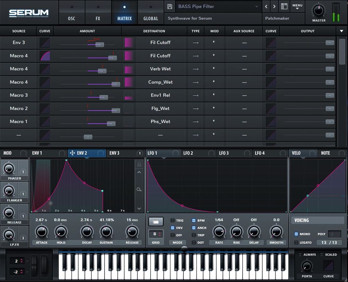Open the GRID size dropdown showing 8
348x282 pixels.
pyautogui.click(x=155, y=234)
